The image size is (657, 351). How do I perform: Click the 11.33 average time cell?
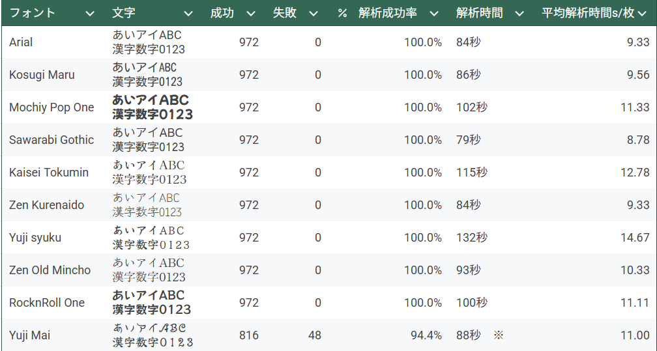(x=635, y=107)
